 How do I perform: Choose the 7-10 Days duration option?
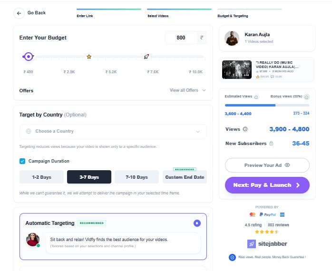click(x=137, y=177)
